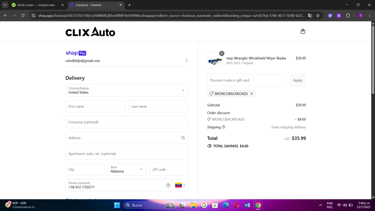This screenshot has width=375, height=211.
Task: Bookmark this page with the star
Action: point(318,15)
